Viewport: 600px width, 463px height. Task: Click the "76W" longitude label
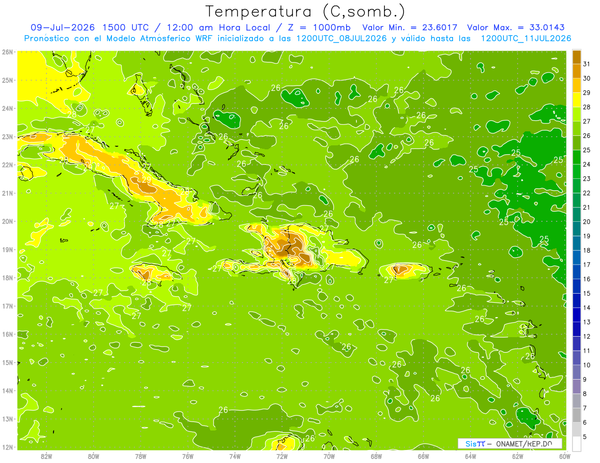coord(187,456)
